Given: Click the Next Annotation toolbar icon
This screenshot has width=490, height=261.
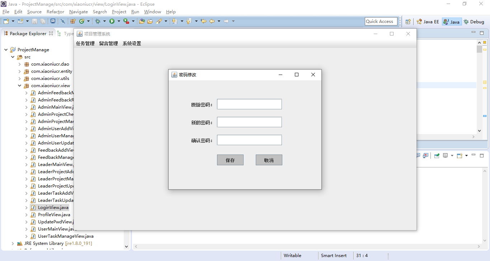Looking at the screenshot, I should tap(174, 21).
